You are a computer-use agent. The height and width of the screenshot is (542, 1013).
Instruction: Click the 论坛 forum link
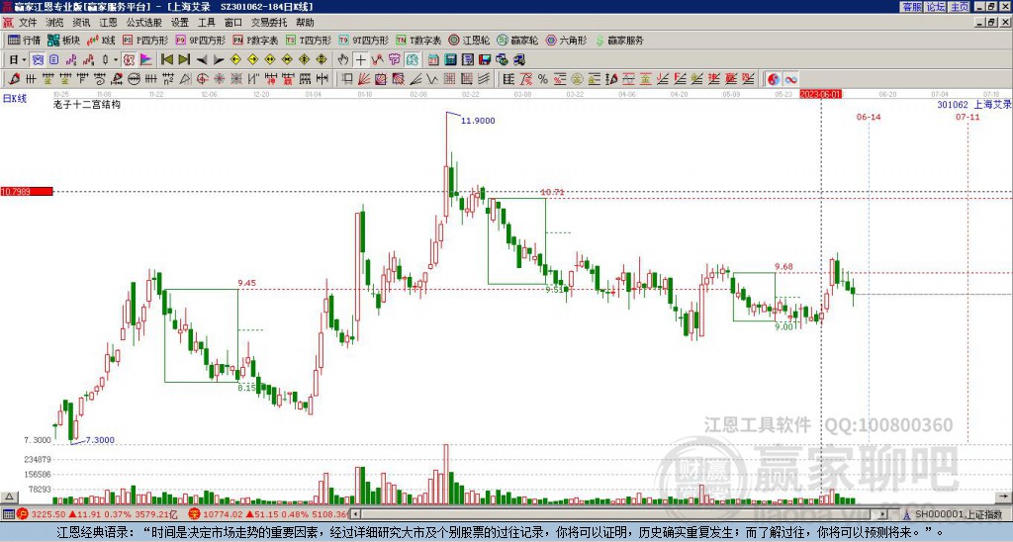pos(936,7)
